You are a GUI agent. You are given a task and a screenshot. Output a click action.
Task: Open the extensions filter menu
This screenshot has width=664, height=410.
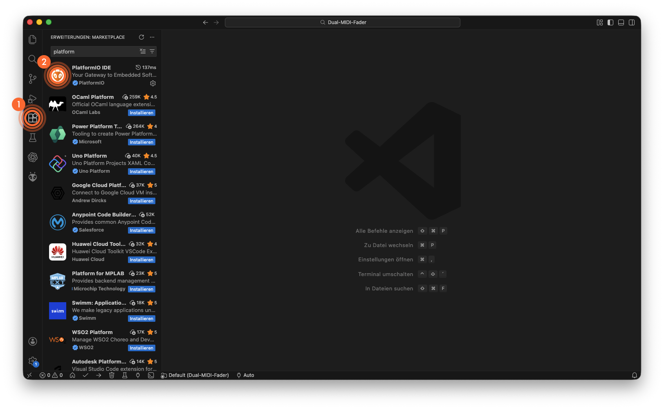pos(152,51)
